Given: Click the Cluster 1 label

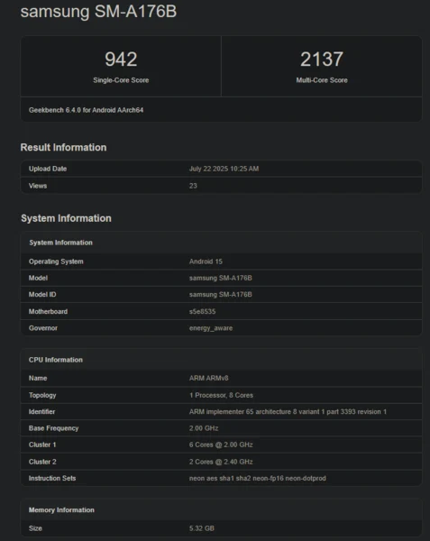Looking at the screenshot, I should click(42, 445).
